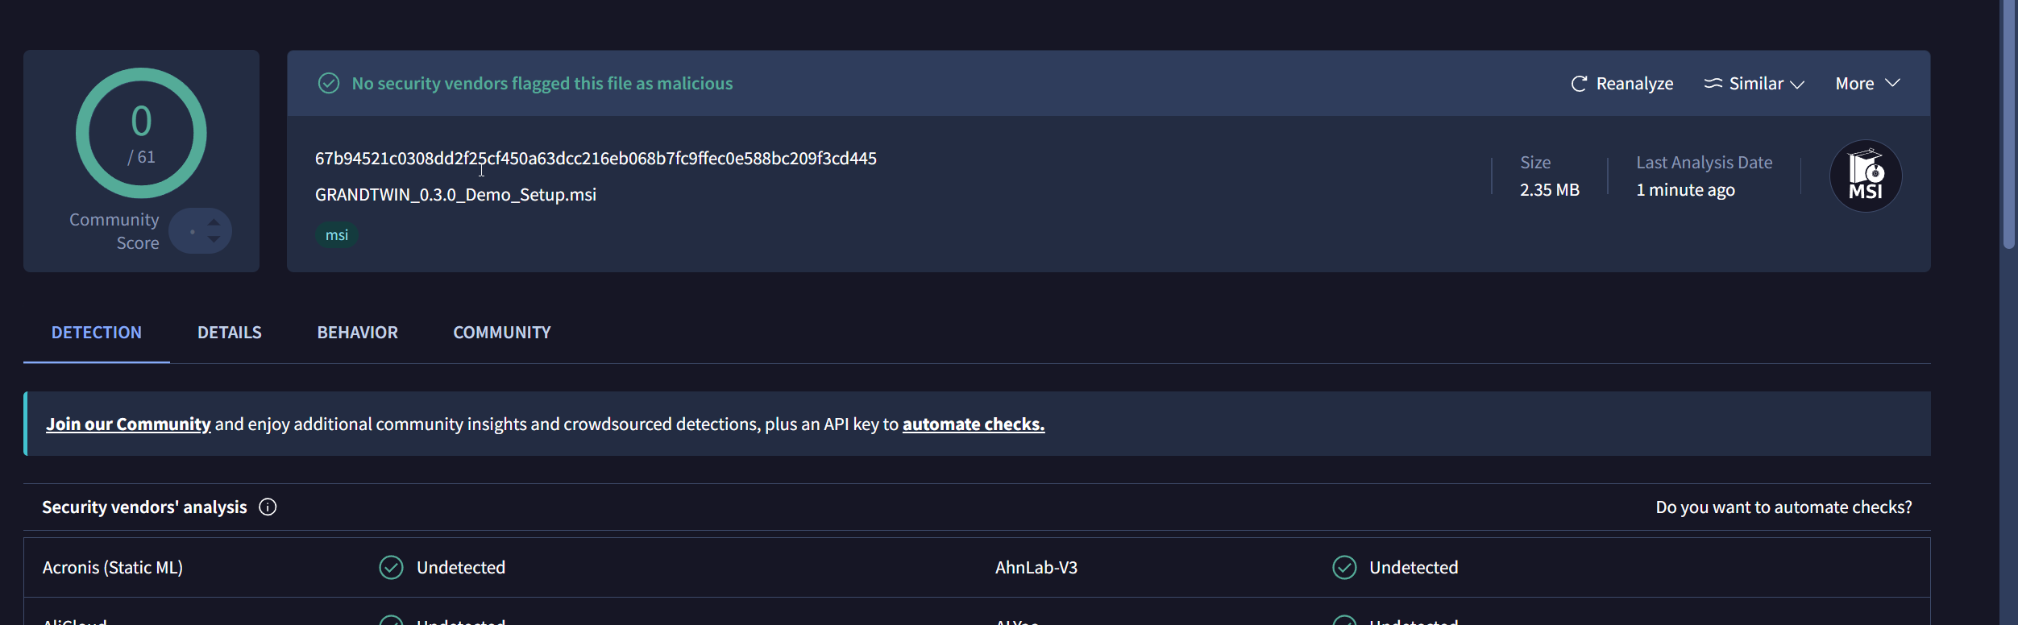Click the MSI file type icon
The image size is (2018, 625).
(x=1866, y=176)
